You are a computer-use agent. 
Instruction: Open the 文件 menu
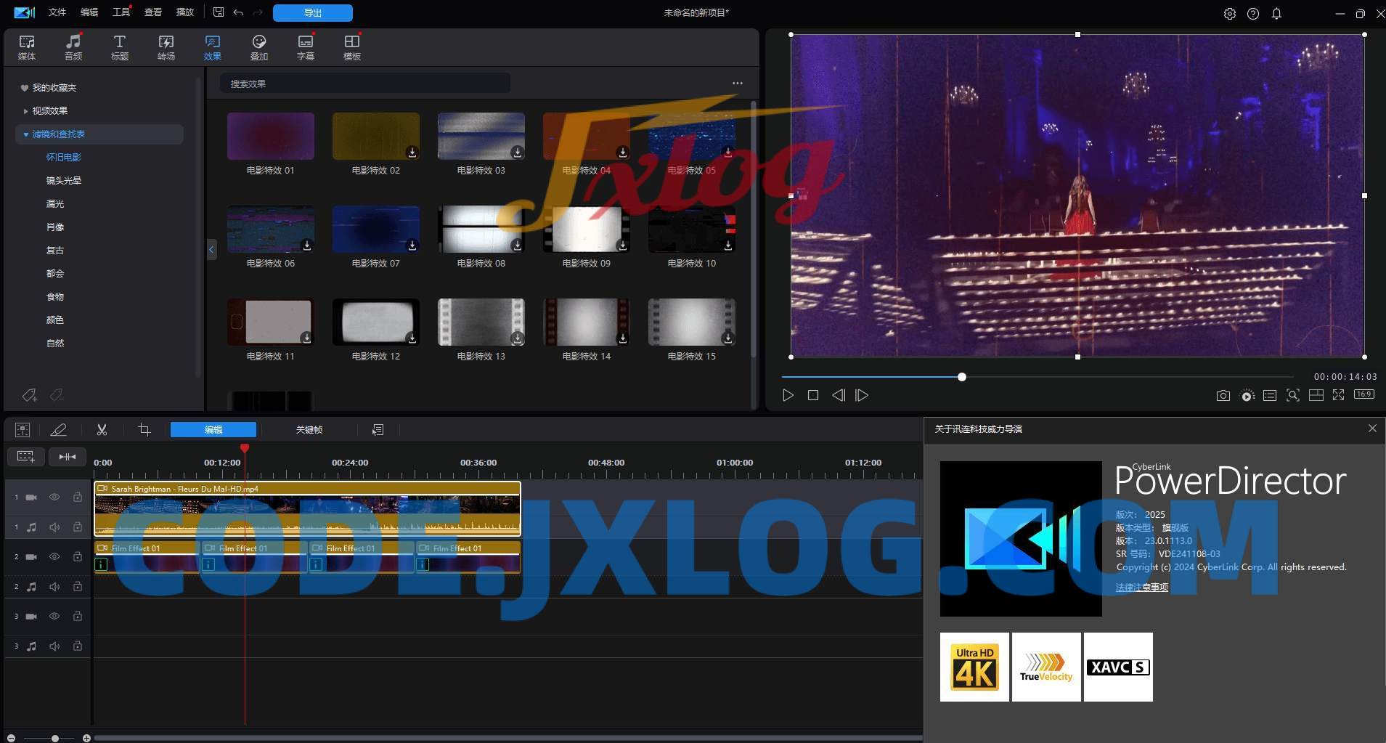pos(57,12)
